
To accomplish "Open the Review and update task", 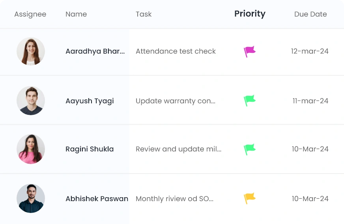I will [178, 149].
